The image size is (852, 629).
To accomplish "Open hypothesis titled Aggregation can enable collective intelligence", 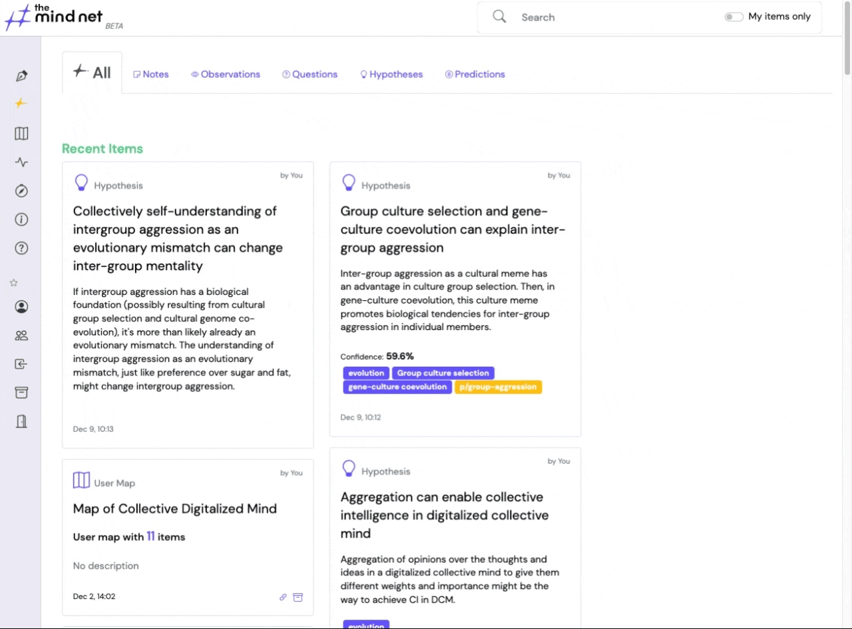I will coord(445,515).
